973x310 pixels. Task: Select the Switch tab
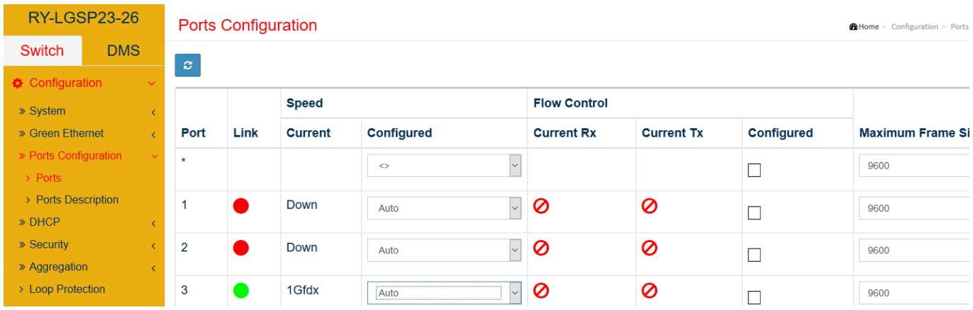pos(42,51)
